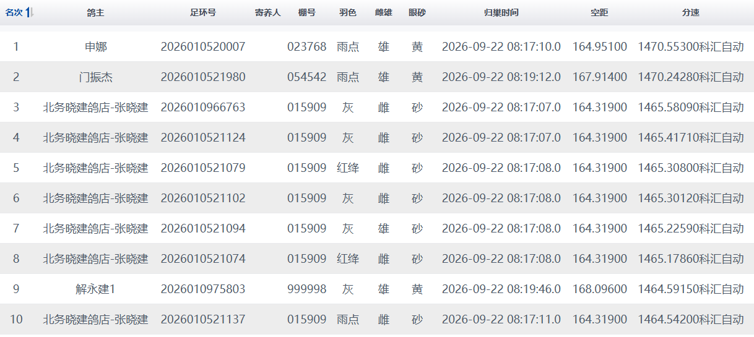Click the 雌雄 column header
The height and width of the screenshot is (337, 754).
coord(383,12)
